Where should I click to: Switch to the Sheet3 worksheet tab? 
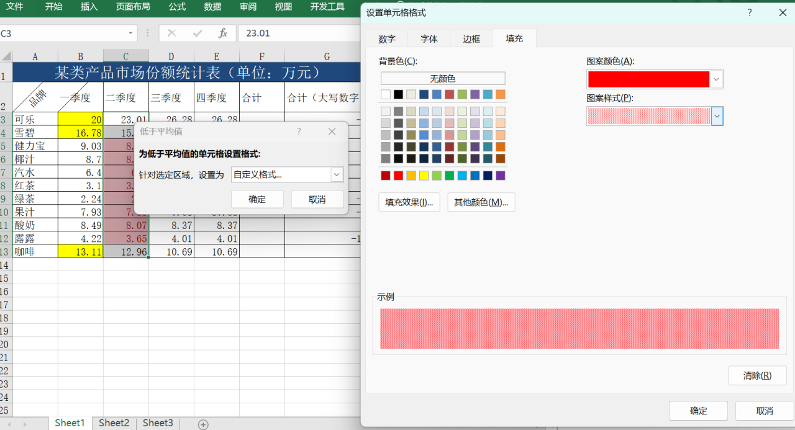[158, 423]
